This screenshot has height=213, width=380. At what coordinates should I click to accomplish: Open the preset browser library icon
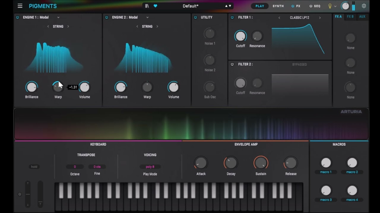point(147,6)
